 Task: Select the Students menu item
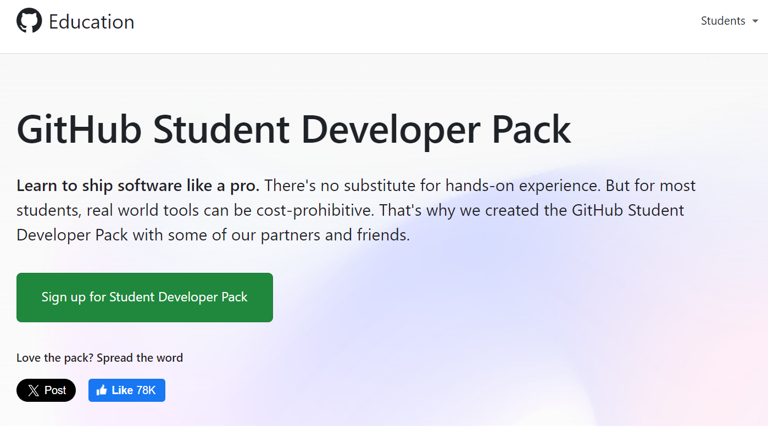723,20
